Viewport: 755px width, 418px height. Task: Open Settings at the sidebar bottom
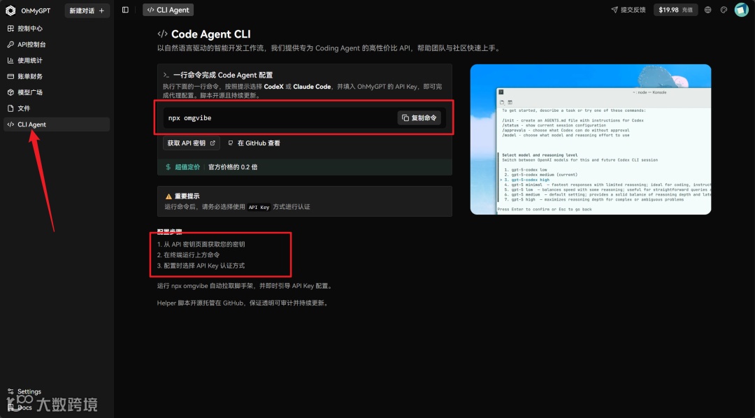(24, 391)
